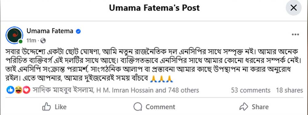
Task: Click the 11m timestamp link
Action: click(x=31, y=41)
